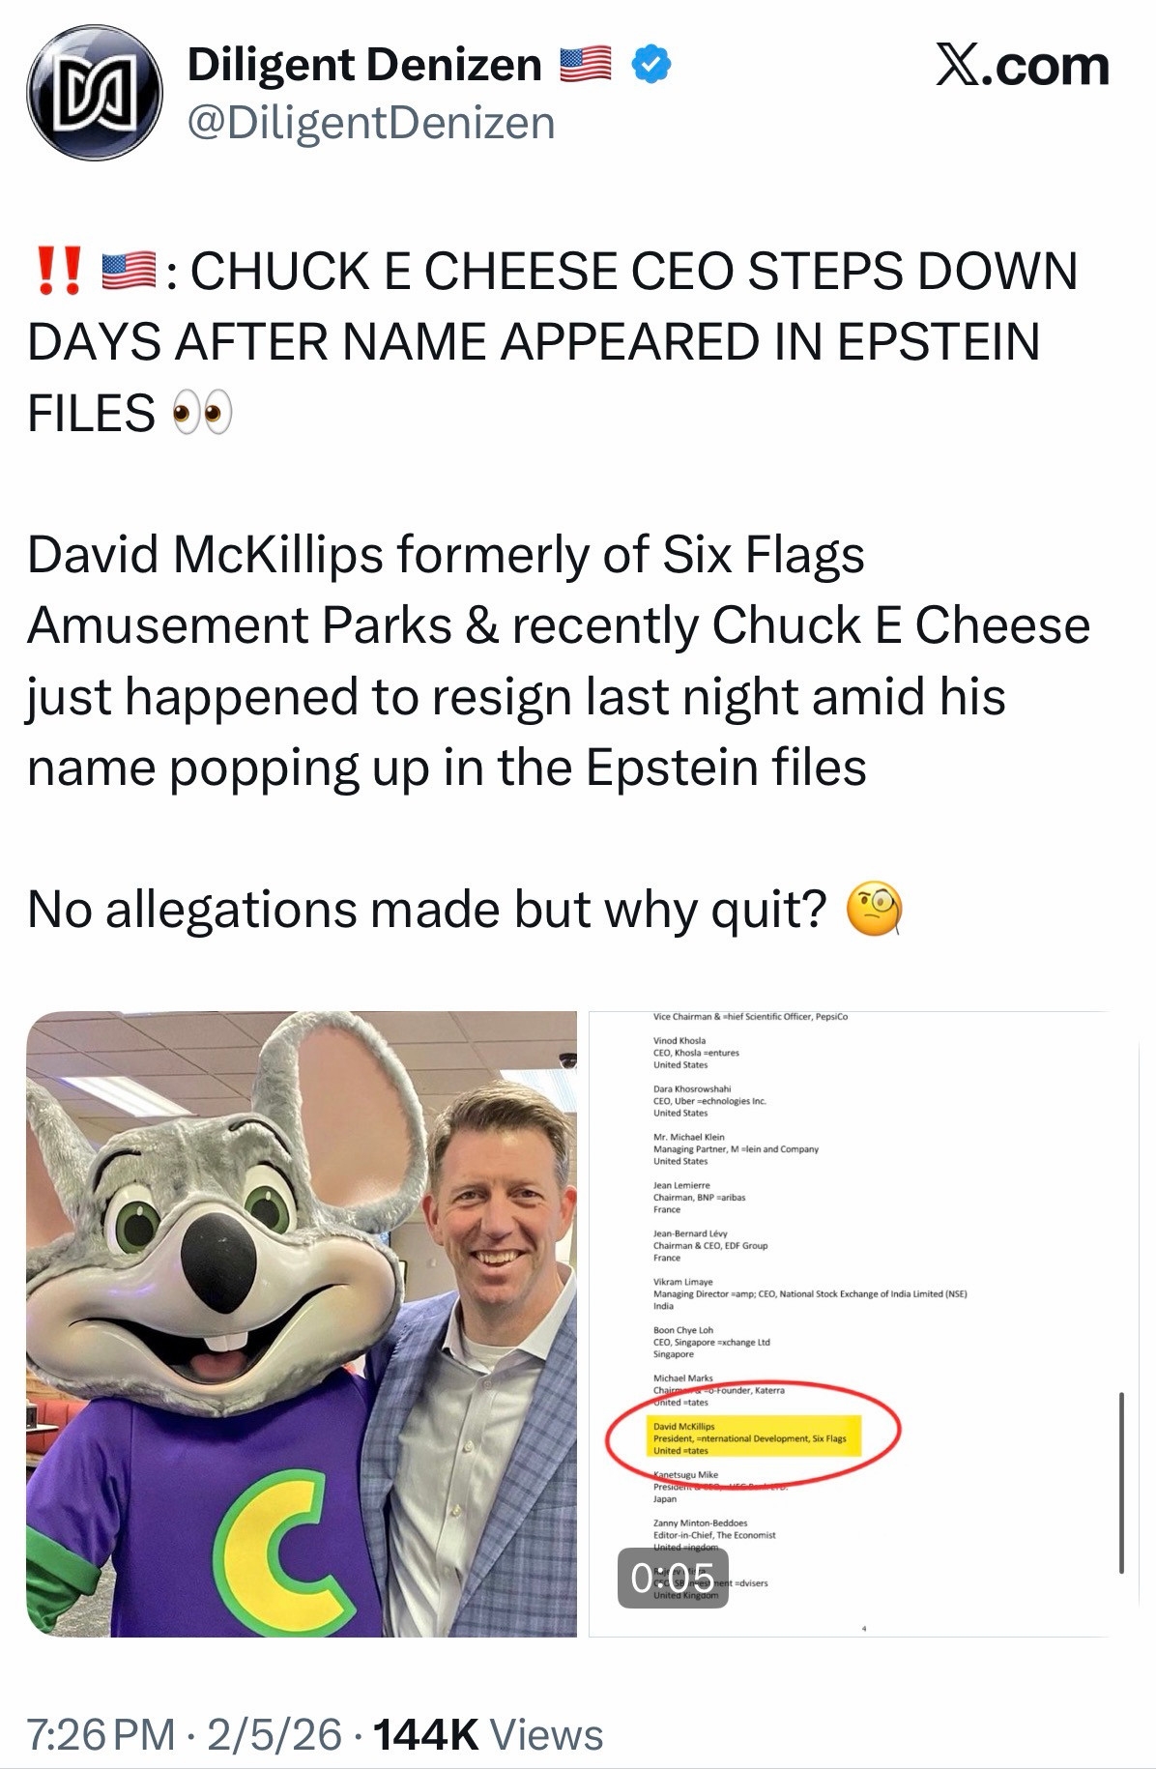Click the 2/5/26 post date
Image resolution: width=1156 pixels, height=1769 pixels.
275,1734
